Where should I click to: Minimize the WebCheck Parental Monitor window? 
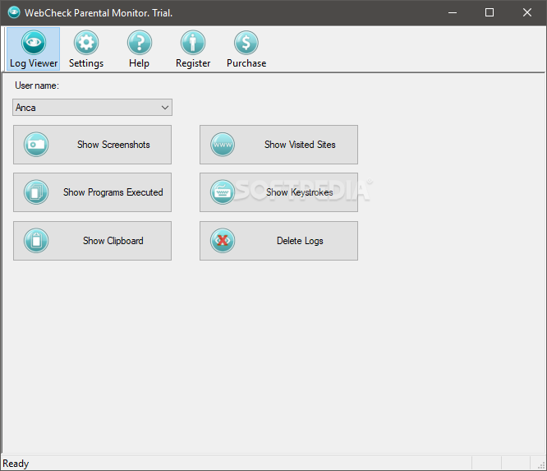tap(453, 12)
